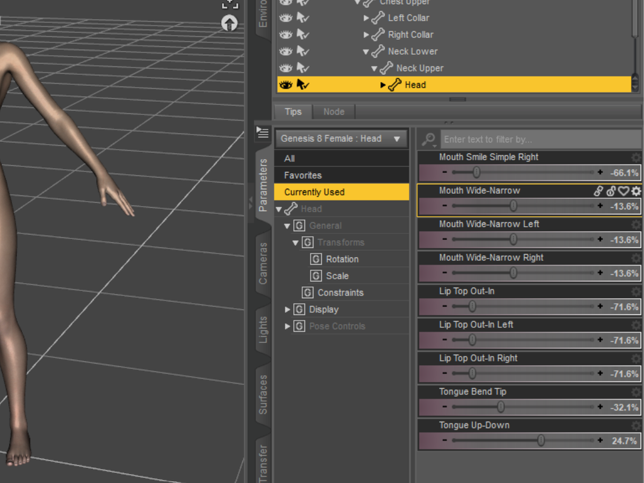
Task: Open the Parameters pane options menu icon
Action: click(x=262, y=133)
